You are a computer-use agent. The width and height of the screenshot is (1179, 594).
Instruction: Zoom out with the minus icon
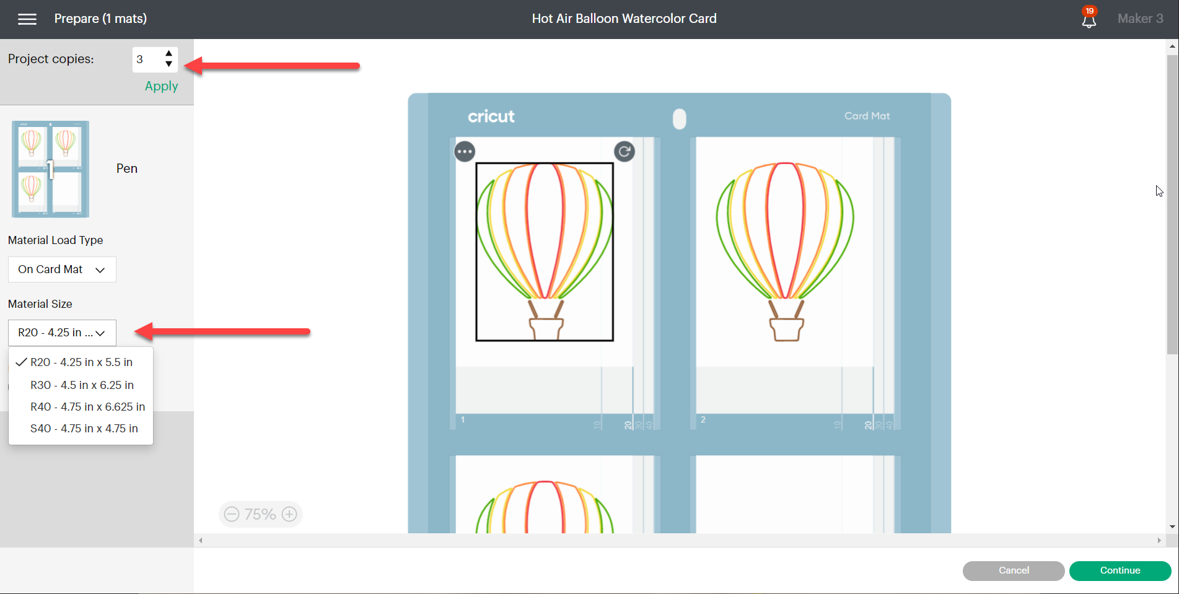point(232,514)
